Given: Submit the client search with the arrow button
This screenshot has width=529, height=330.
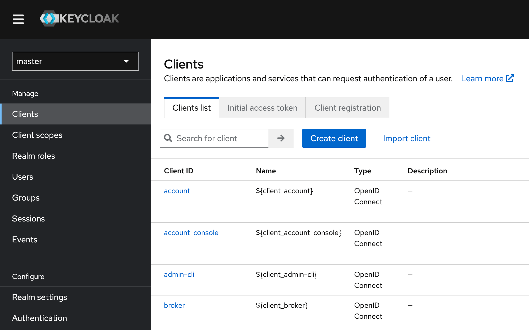Looking at the screenshot, I should [x=281, y=138].
